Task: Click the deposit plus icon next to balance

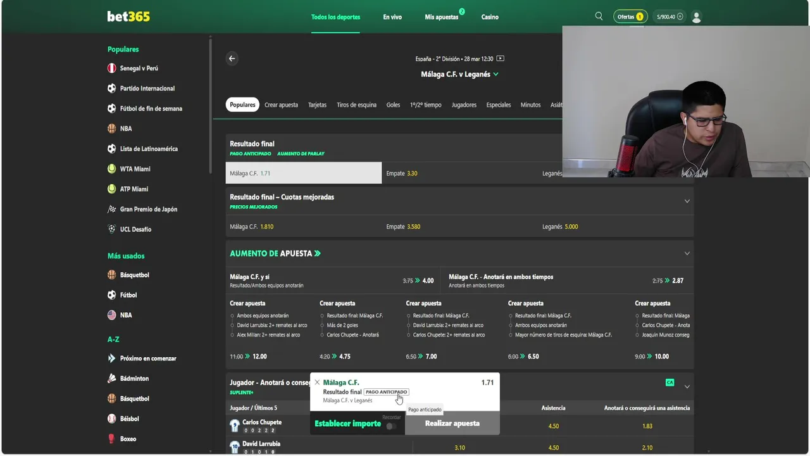Action: tap(680, 17)
